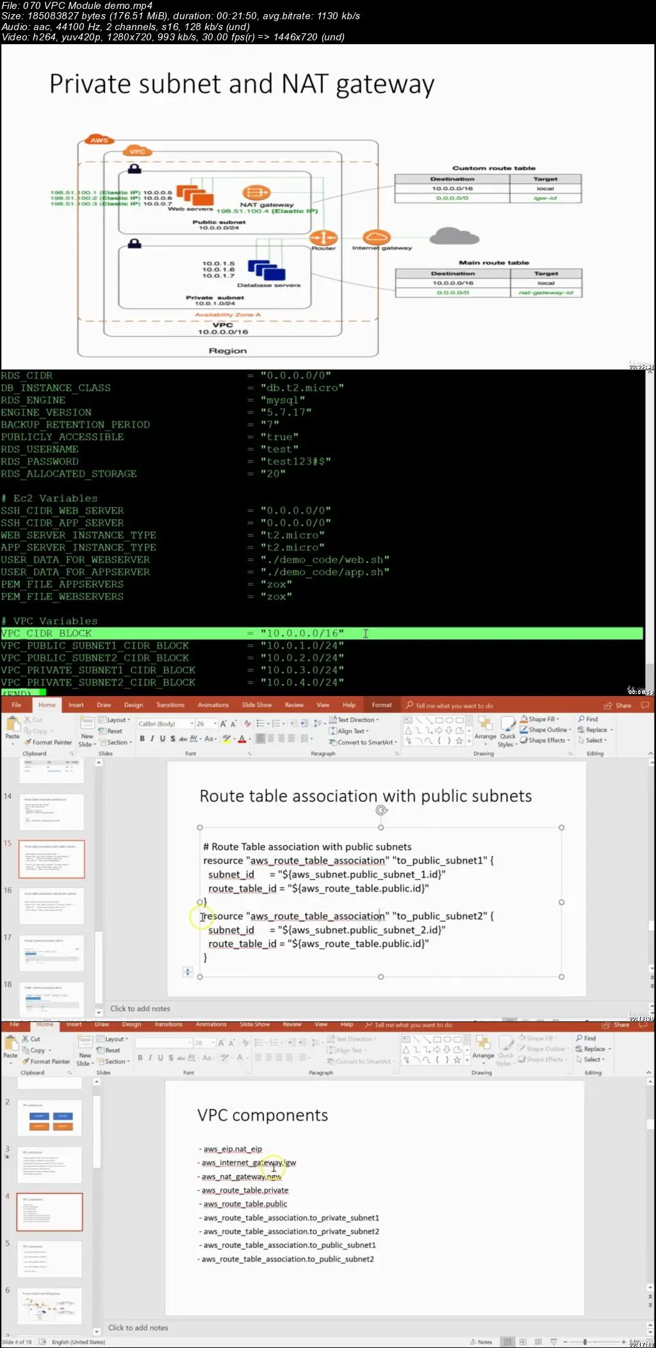Open Text Direction dropdown in Route table association window
The height and width of the screenshot is (1348, 656).
[354, 720]
